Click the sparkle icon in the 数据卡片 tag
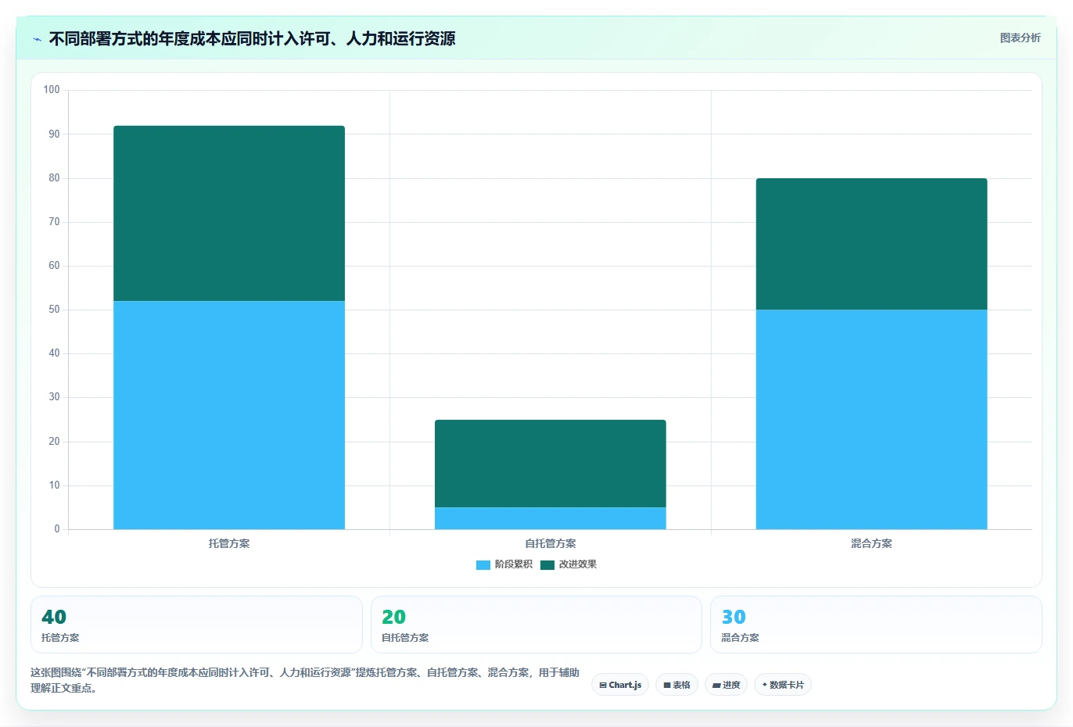The width and height of the screenshot is (1073, 727). pos(764,685)
